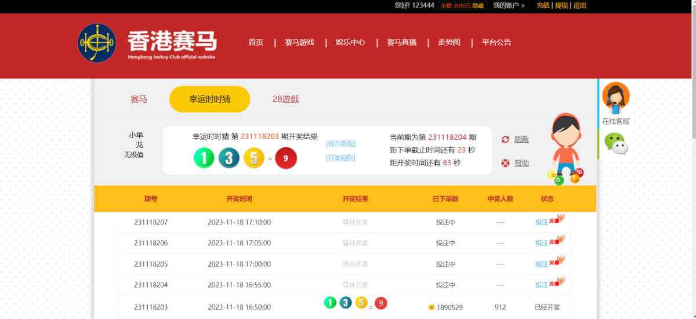Toggle 隐藏 to hide account balance
Screen dimensions: 696x319
[x=478, y=5]
